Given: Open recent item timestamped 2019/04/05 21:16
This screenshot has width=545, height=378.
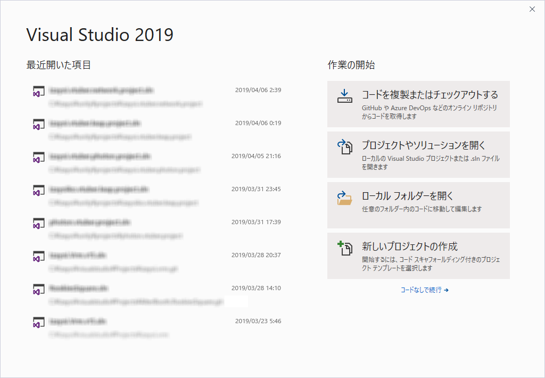Looking at the screenshot, I should coord(157,162).
